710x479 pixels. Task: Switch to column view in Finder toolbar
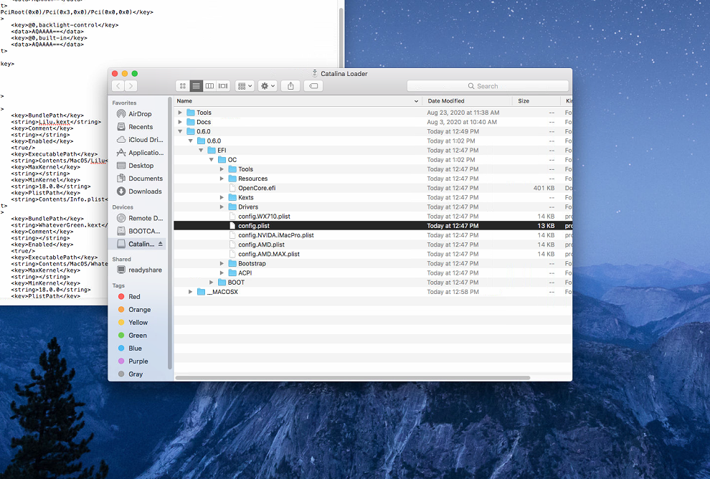[209, 86]
